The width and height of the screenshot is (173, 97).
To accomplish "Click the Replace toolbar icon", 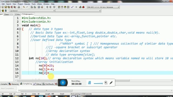I will tap(35, 7).
